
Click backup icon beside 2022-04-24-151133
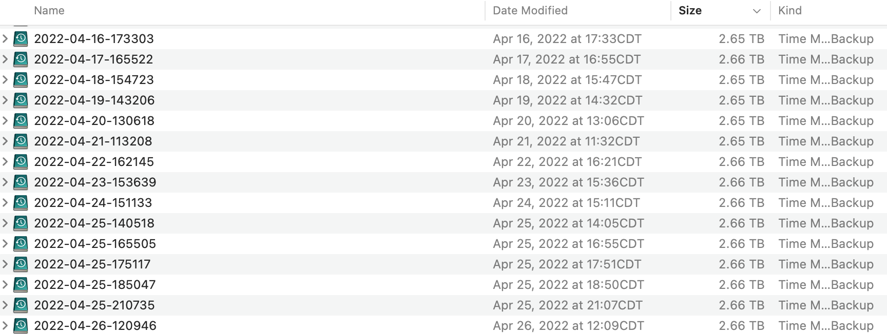click(21, 203)
